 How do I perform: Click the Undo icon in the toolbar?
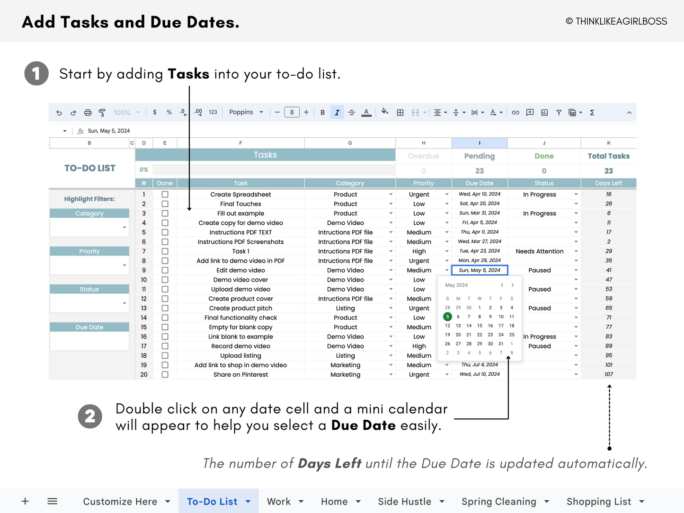(x=59, y=112)
